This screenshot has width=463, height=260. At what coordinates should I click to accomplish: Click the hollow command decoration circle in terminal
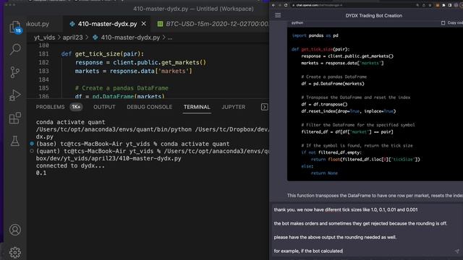tap(32, 151)
